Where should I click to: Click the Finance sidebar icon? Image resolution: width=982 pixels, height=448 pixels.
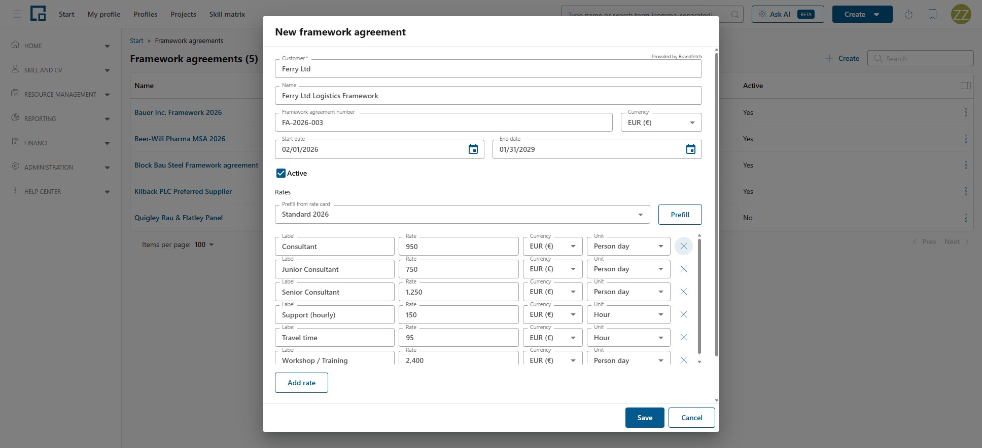[15, 142]
